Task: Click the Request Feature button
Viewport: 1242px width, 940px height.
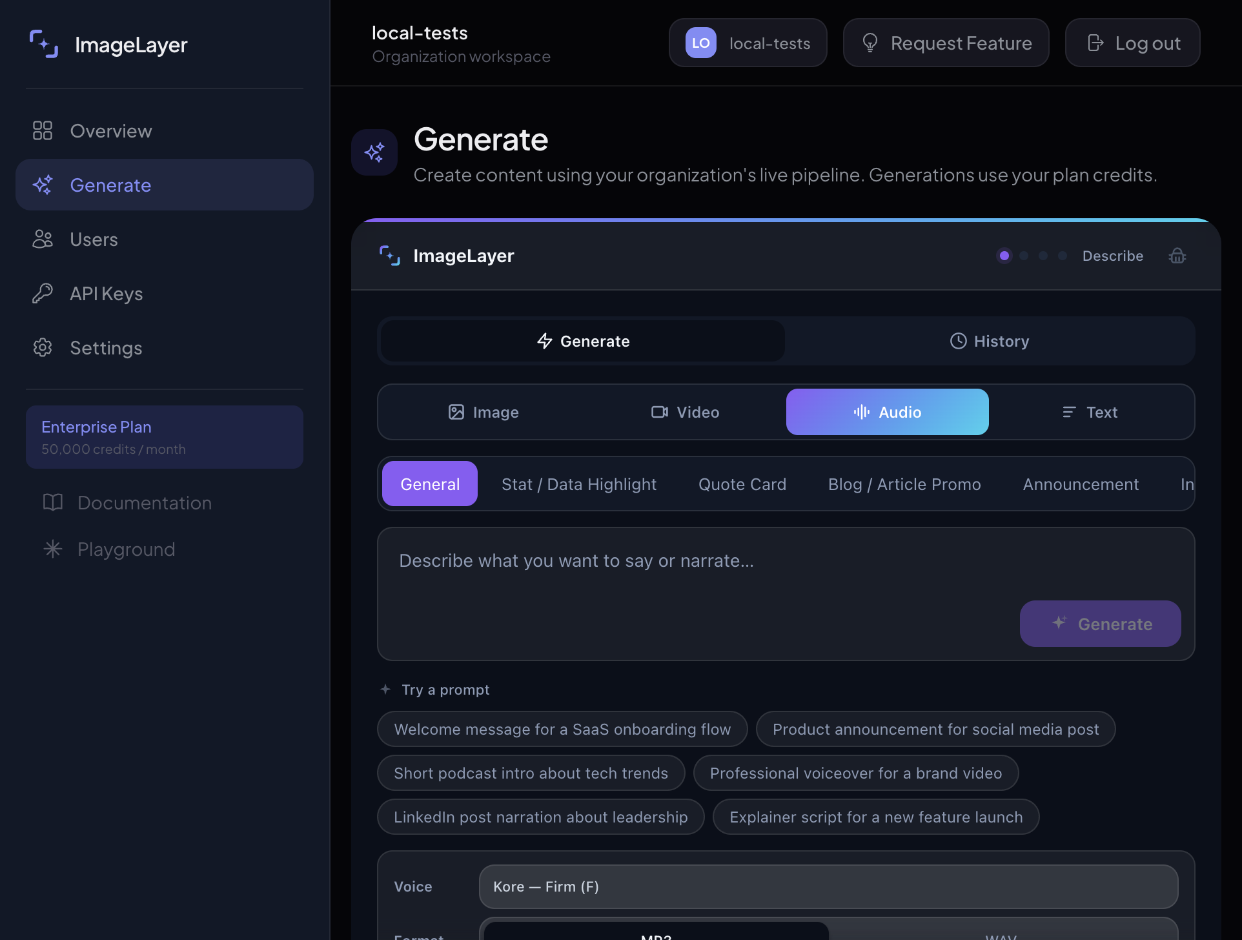Action: coord(946,43)
